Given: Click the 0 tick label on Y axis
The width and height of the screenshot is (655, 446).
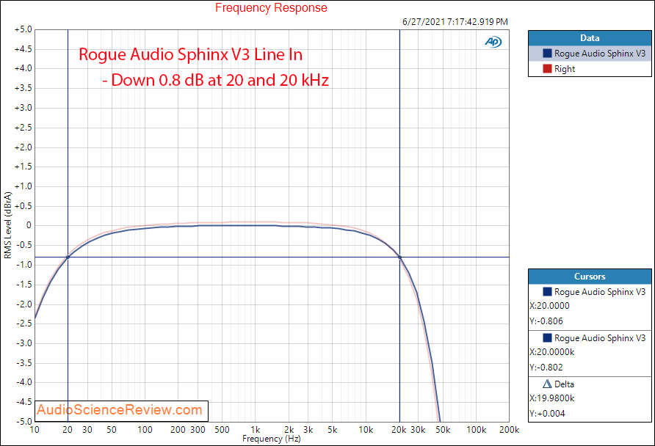Looking at the screenshot, I should click(x=29, y=225).
